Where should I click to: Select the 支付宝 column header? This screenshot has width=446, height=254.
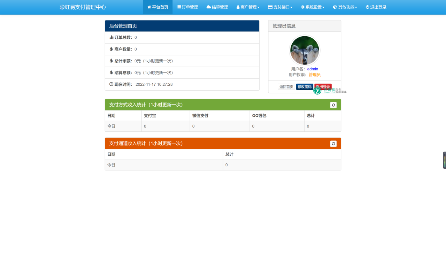pyautogui.click(x=166, y=116)
